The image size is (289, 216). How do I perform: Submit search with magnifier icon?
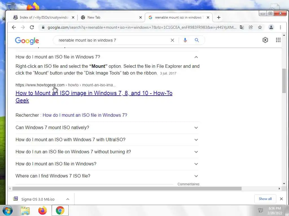(197, 40)
